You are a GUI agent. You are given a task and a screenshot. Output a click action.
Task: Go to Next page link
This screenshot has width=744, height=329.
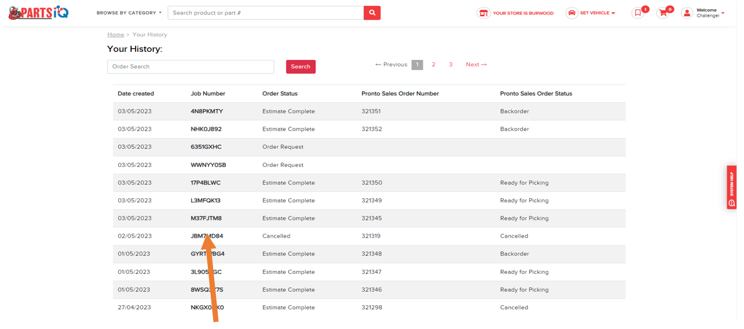click(476, 65)
